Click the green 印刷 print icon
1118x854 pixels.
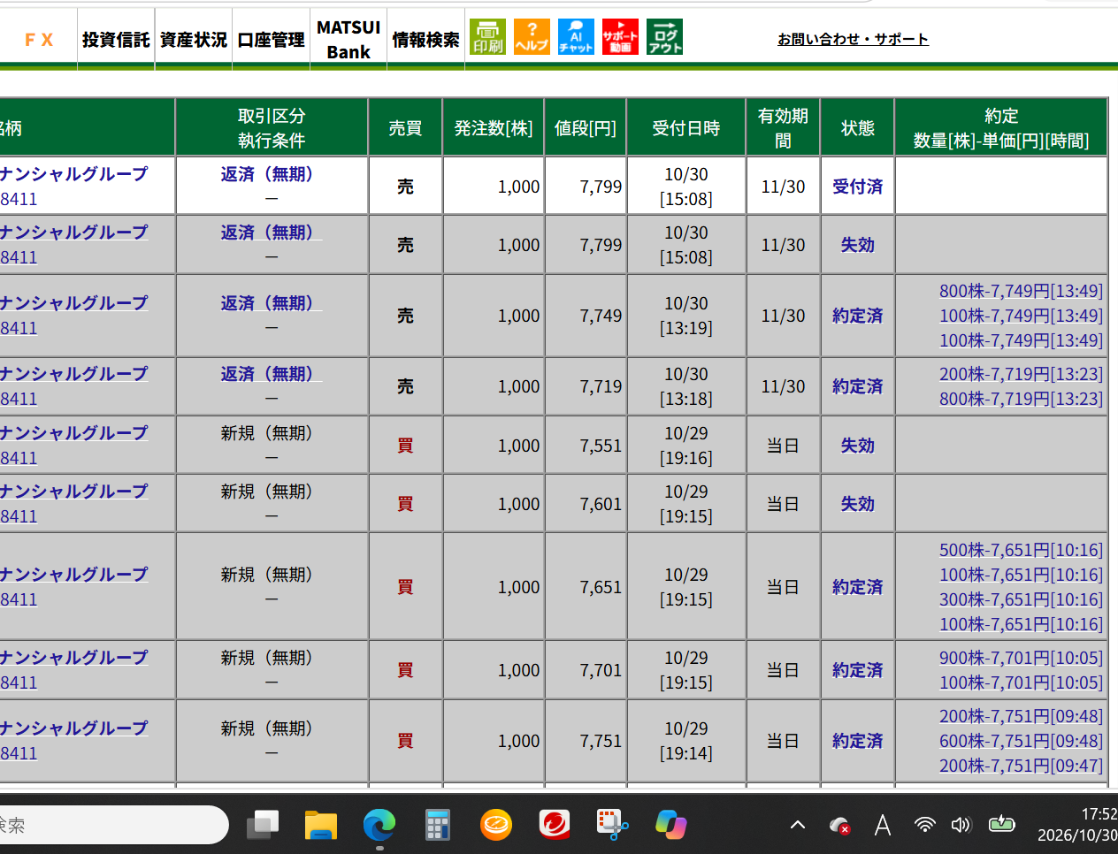(x=487, y=37)
